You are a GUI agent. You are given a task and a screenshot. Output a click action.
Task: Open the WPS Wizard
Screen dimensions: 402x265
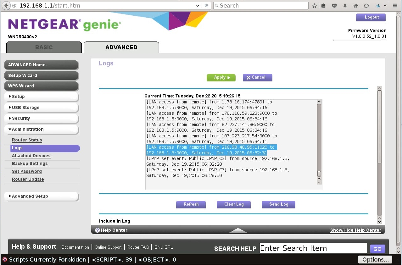[x=42, y=86]
